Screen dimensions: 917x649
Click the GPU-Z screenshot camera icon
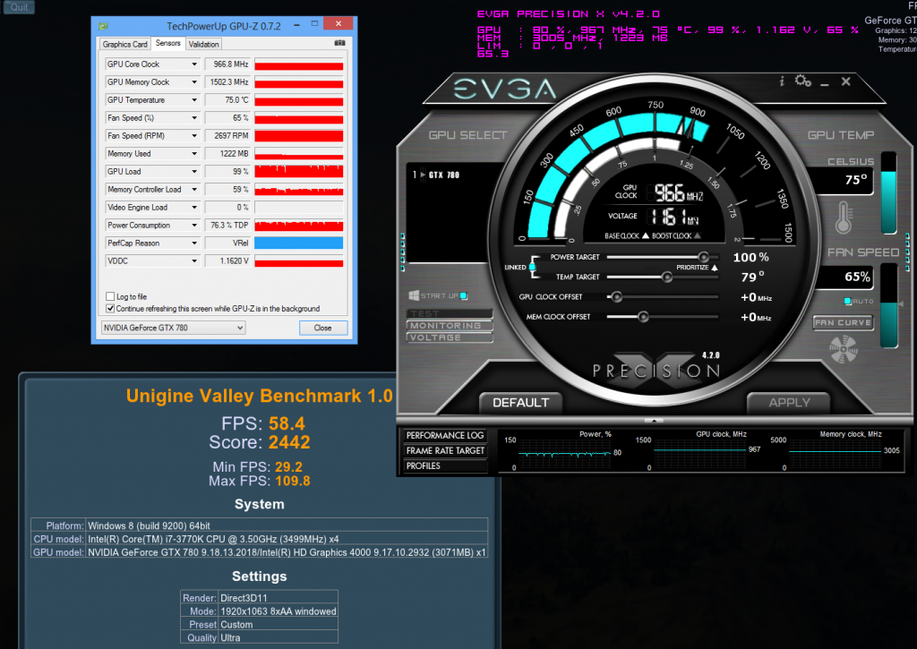click(339, 43)
